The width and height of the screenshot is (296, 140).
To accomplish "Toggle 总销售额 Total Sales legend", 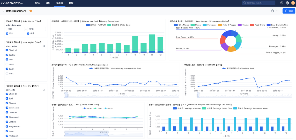I will click(x=119, y=25).
